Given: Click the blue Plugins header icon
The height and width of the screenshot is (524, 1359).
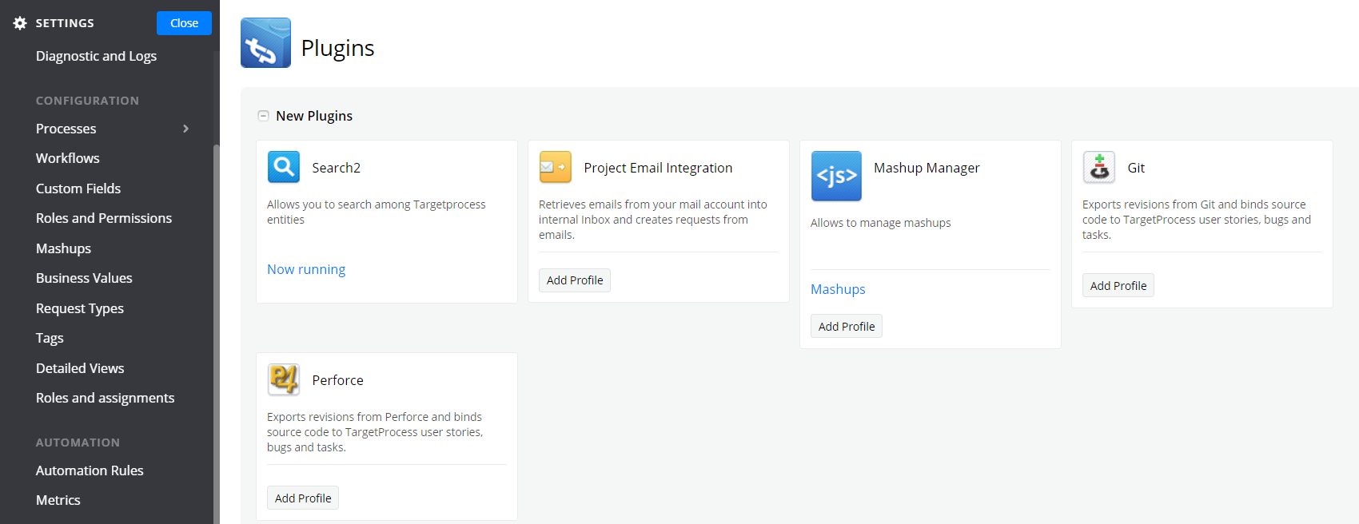Looking at the screenshot, I should pos(265,43).
